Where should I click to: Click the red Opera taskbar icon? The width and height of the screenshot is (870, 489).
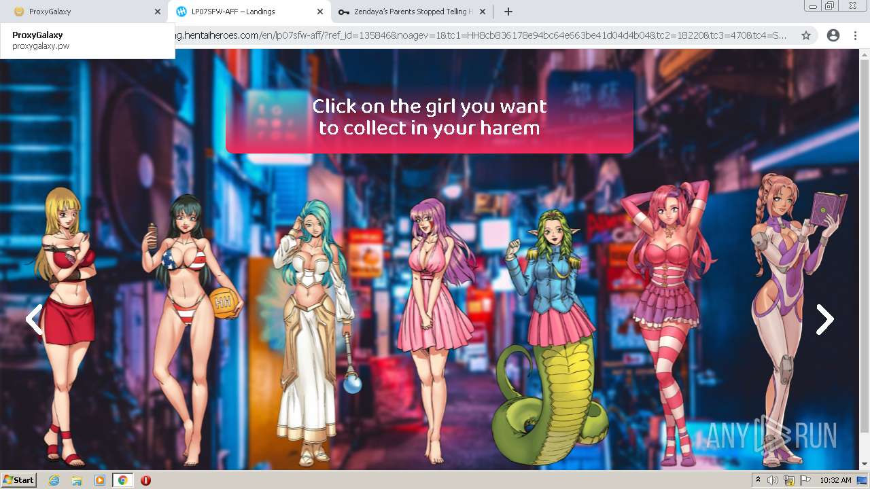[x=145, y=480]
